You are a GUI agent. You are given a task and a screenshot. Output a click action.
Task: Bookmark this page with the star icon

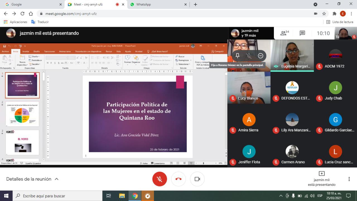[x=324, y=13]
